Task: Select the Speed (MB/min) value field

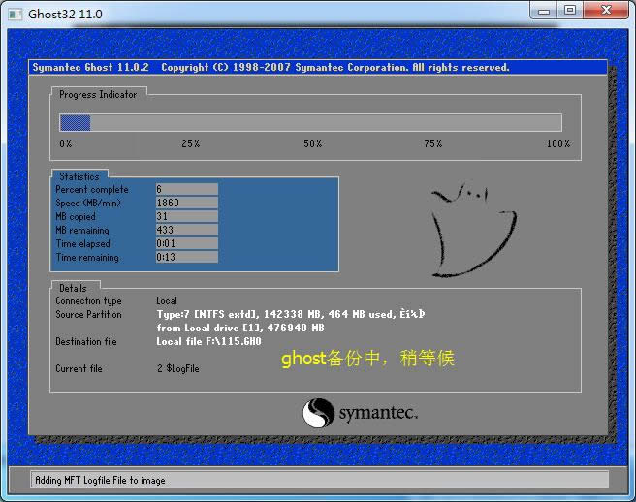Action: (x=186, y=204)
